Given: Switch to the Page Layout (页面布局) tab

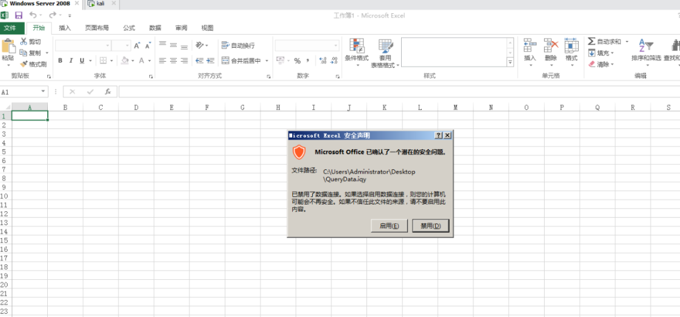Looking at the screenshot, I should coord(97,28).
